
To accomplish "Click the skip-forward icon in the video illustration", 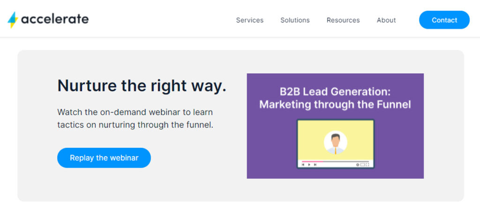I will (315, 165).
